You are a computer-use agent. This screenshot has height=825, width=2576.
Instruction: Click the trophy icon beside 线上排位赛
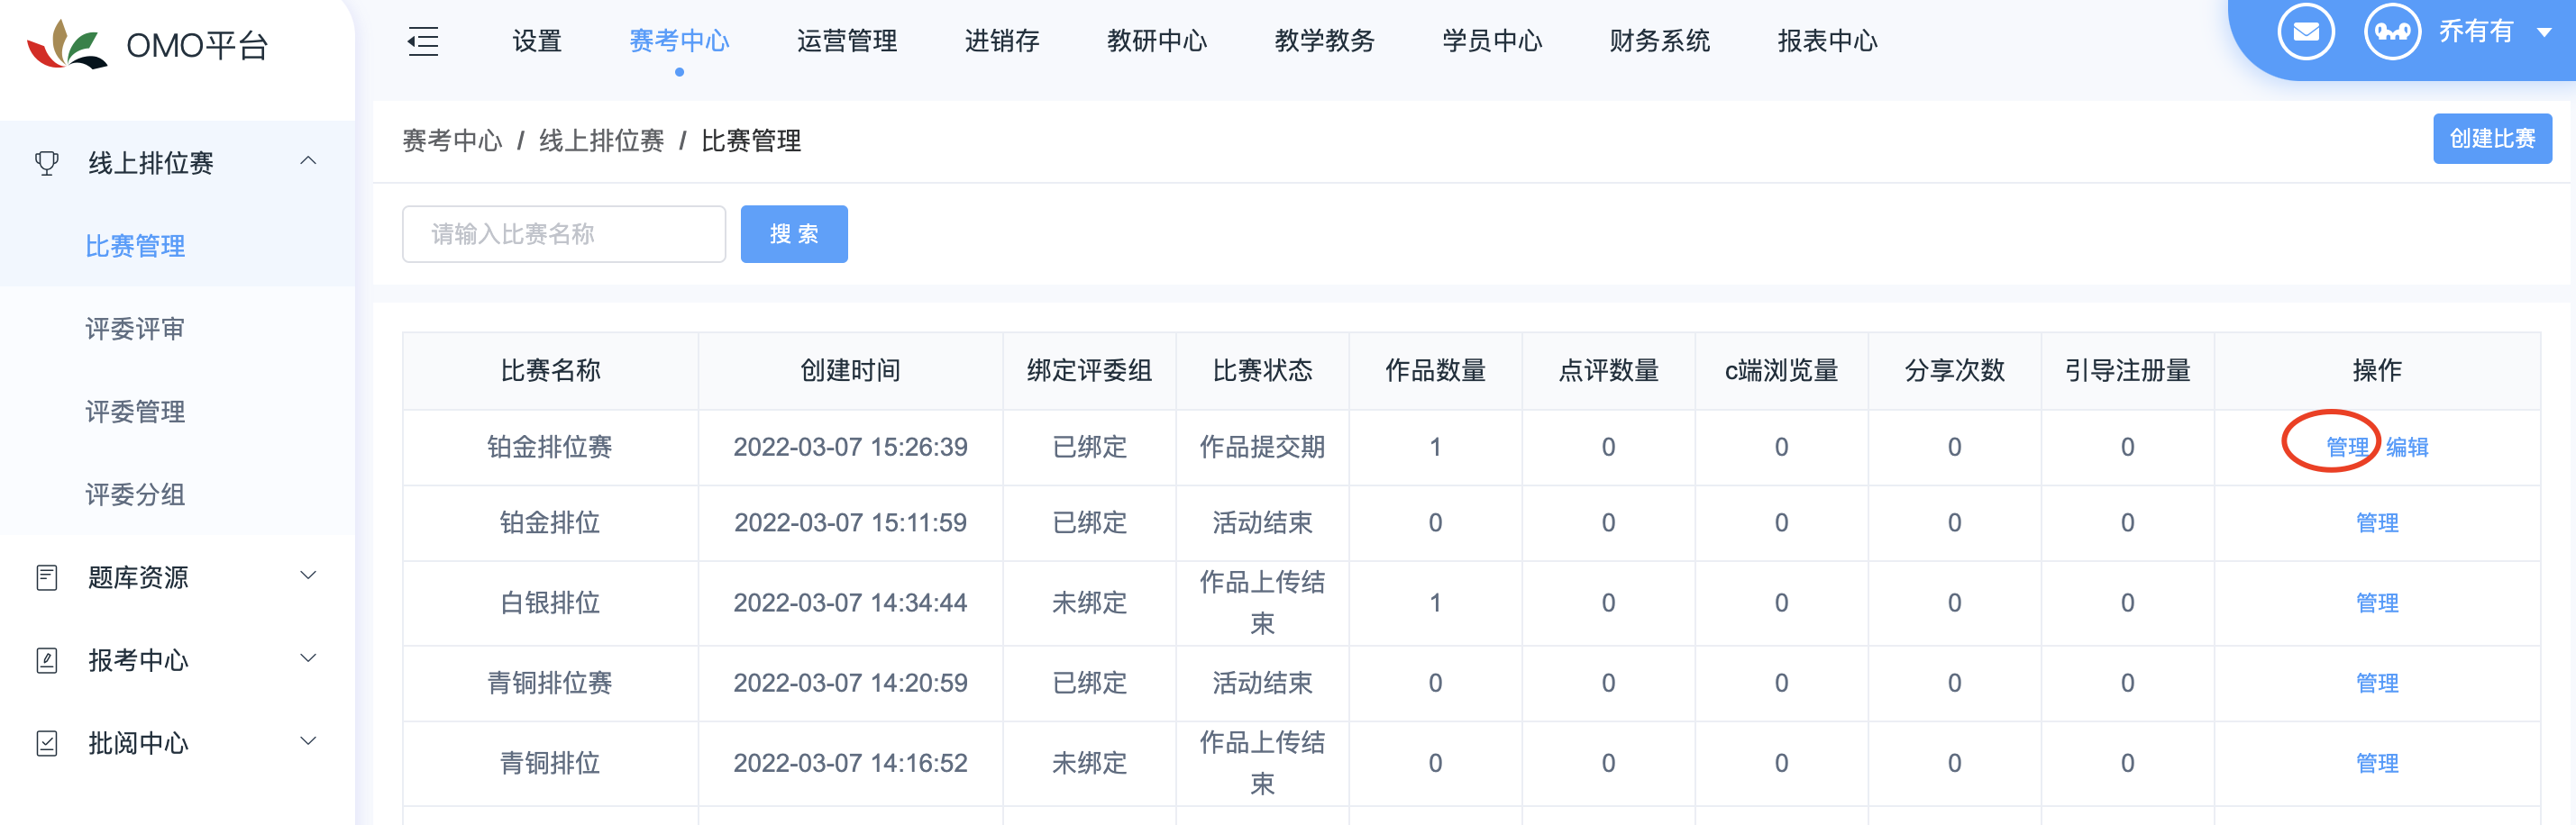click(47, 163)
